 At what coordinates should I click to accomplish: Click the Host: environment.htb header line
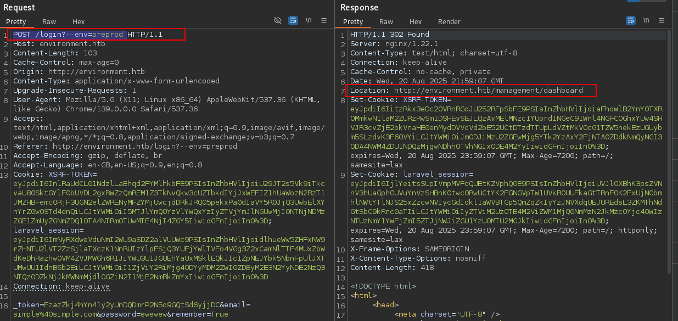coord(59,44)
